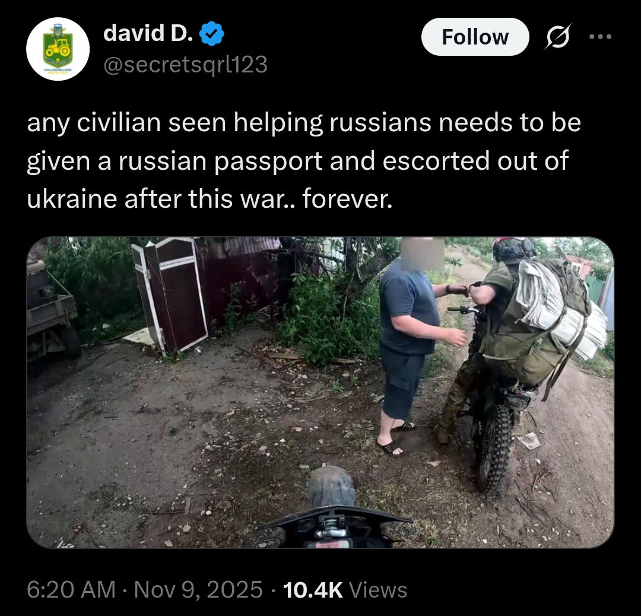Visit the @secretsqrl123 handle link

(186, 65)
